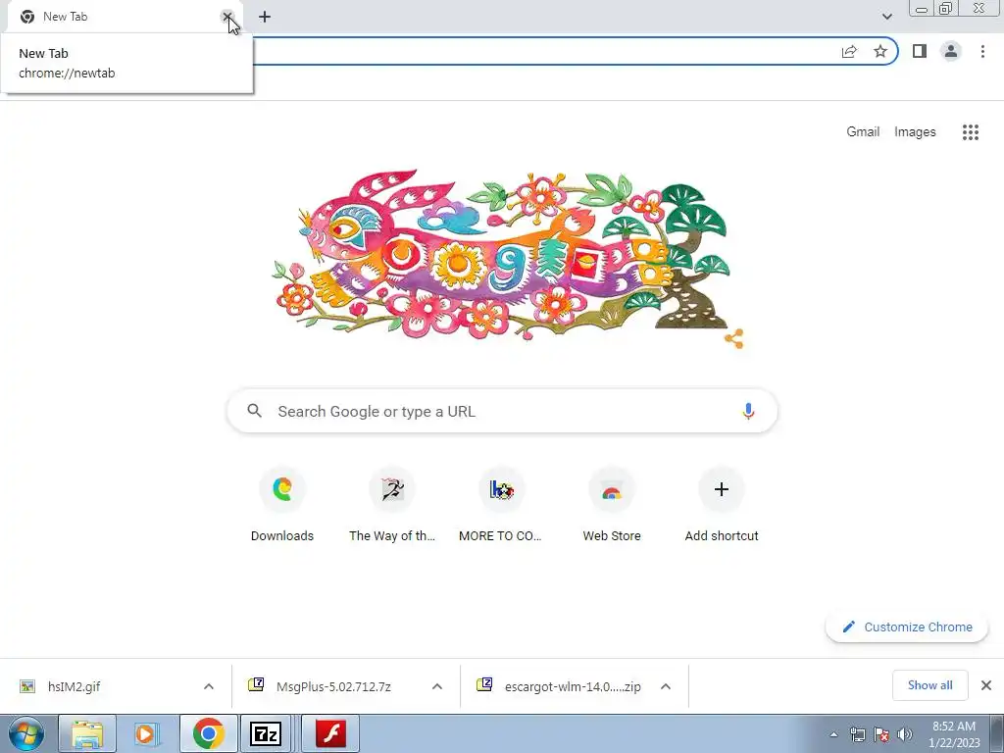
Task: Click the Google rabbit doodle
Action: (502, 254)
